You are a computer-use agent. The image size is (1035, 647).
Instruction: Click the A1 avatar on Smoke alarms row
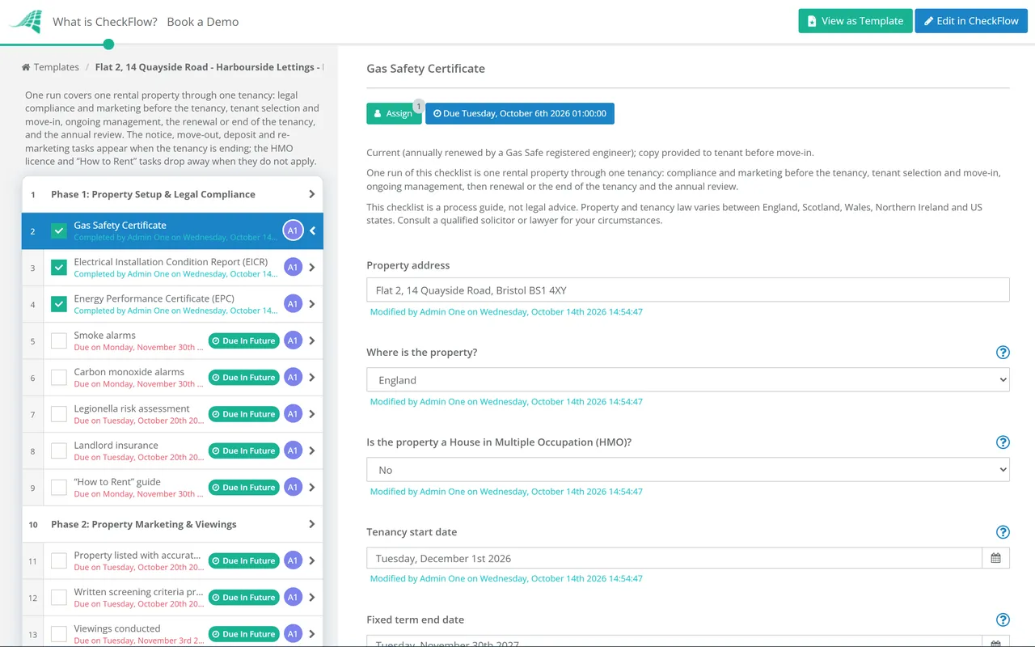pos(293,340)
